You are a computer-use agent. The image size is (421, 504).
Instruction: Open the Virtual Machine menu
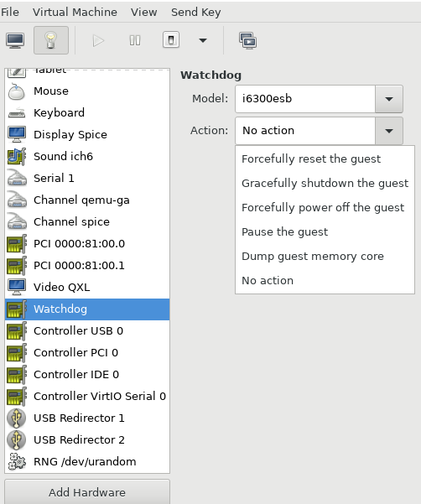(75, 13)
